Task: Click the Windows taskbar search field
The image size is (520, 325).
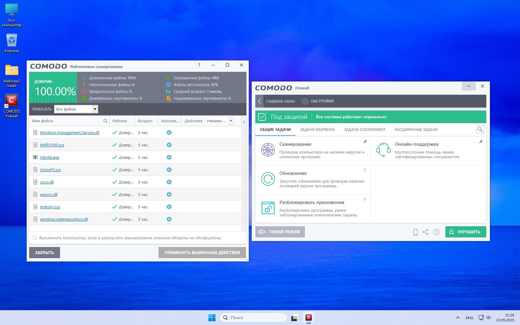Action: pyautogui.click(x=253, y=318)
